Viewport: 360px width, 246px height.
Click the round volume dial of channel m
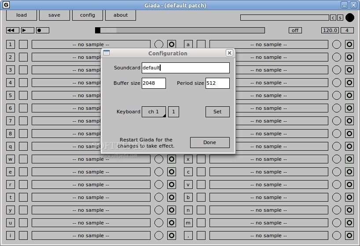pos(337,223)
